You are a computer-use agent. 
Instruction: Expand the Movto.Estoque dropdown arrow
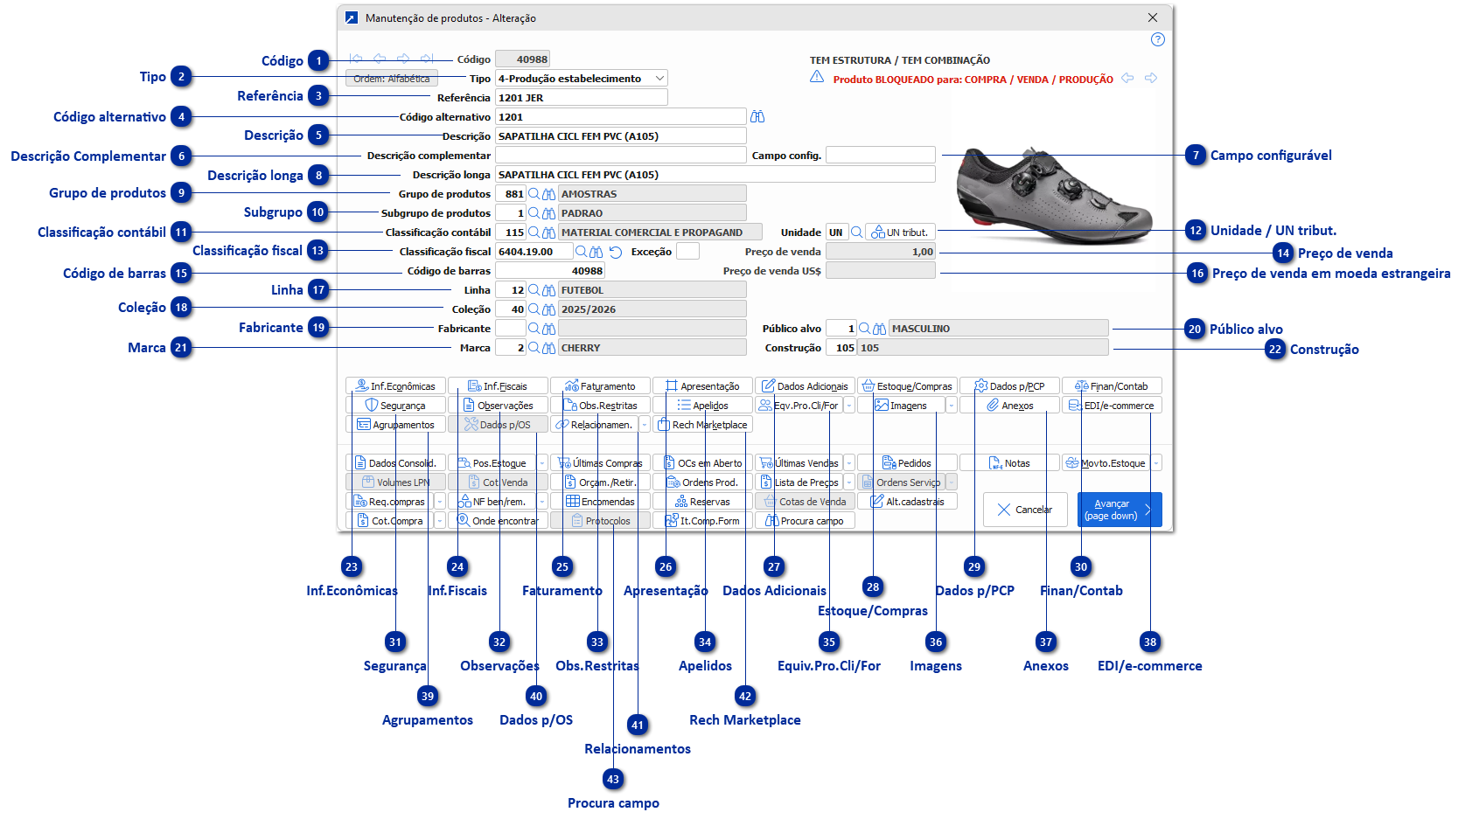pyautogui.click(x=1156, y=463)
